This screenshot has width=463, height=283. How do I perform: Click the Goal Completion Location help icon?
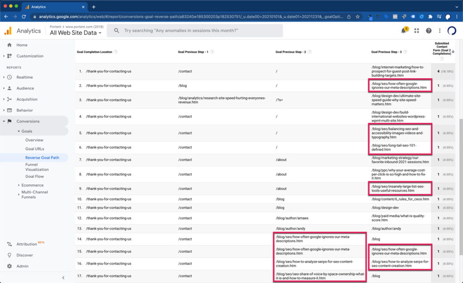click(116, 52)
